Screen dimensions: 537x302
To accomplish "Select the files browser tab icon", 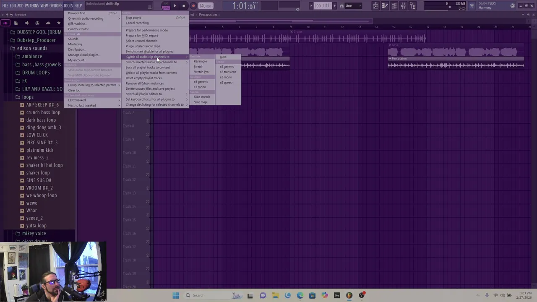I will (x=16, y=23).
